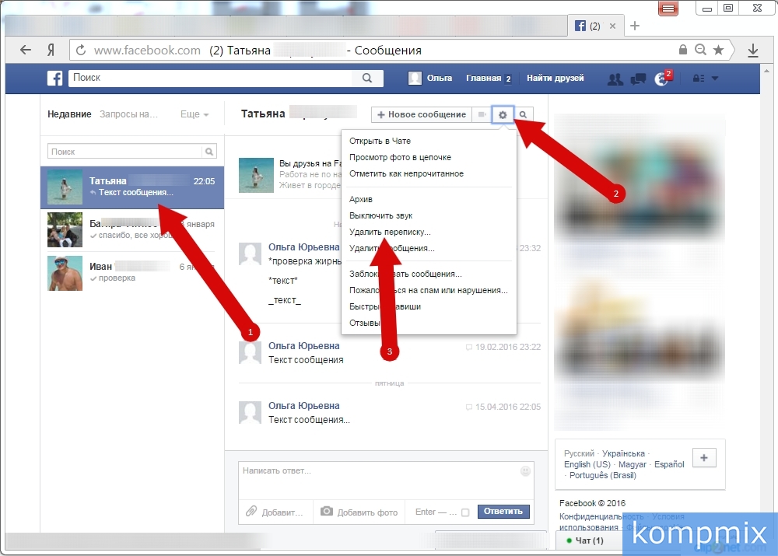This screenshot has width=778, height=556.
Task: Click browser back arrow
Action: point(26,50)
